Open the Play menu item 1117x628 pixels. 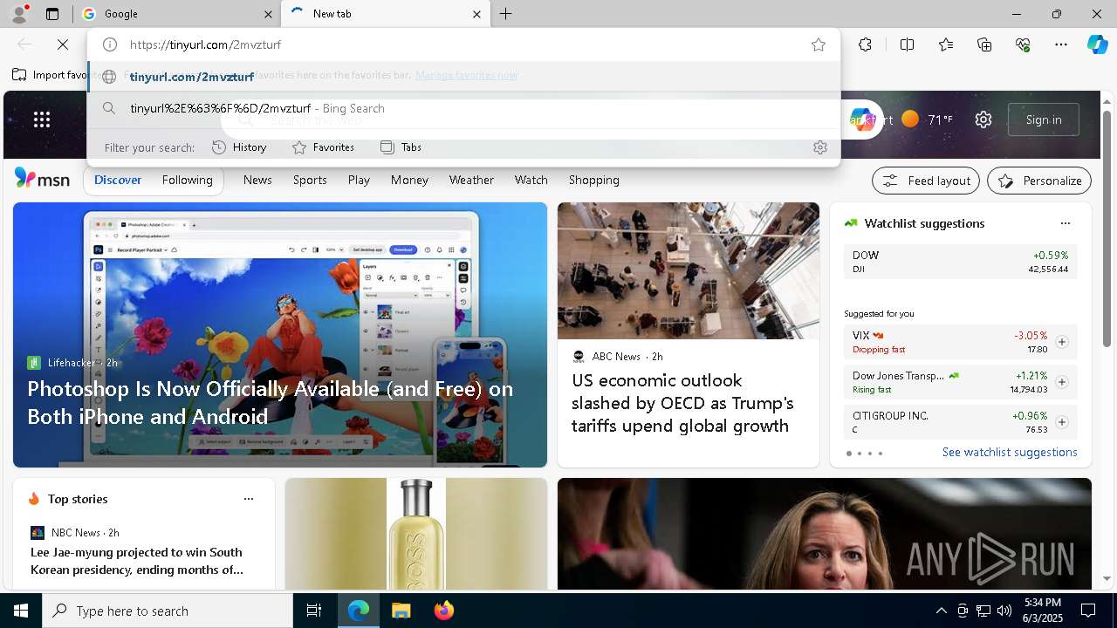click(359, 180)
